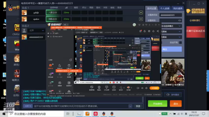Image resolution: width=209 pixels, height=117 pixels.
Task: Open the 视频连麦 tool
Action: [x=50, y=75]
